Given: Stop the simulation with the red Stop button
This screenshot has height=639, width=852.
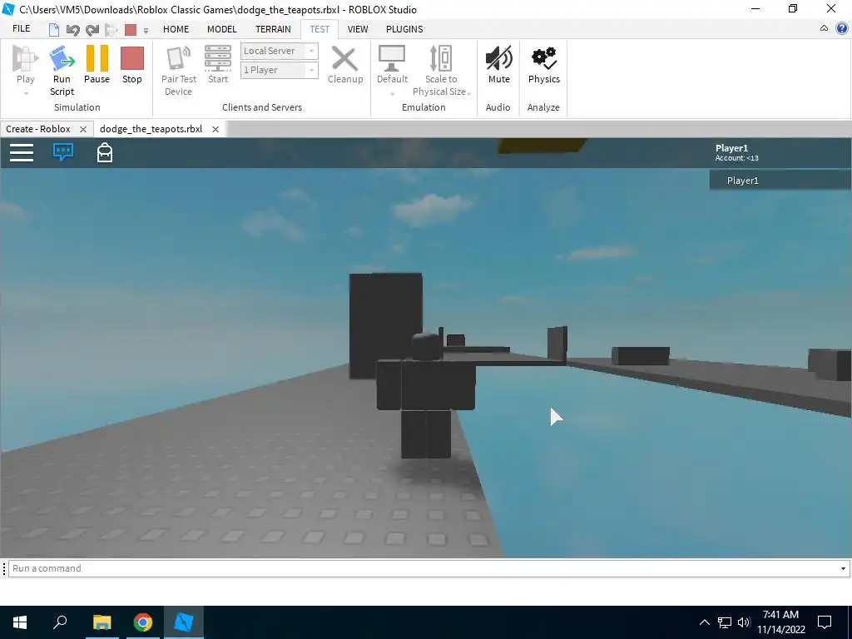Looking at the screenshot, I should coord(132,59).
